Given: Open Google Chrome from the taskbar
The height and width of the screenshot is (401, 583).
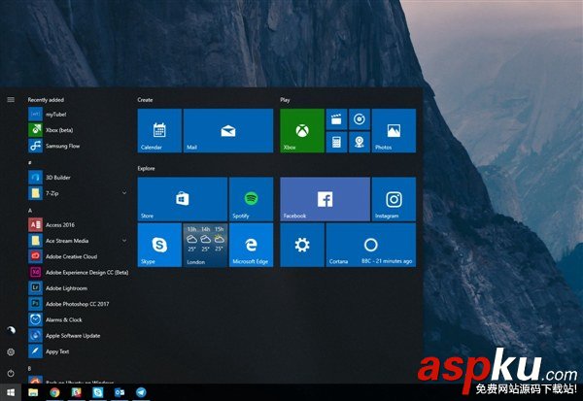Looking at the screenshot, I should (x=54, y=392).
